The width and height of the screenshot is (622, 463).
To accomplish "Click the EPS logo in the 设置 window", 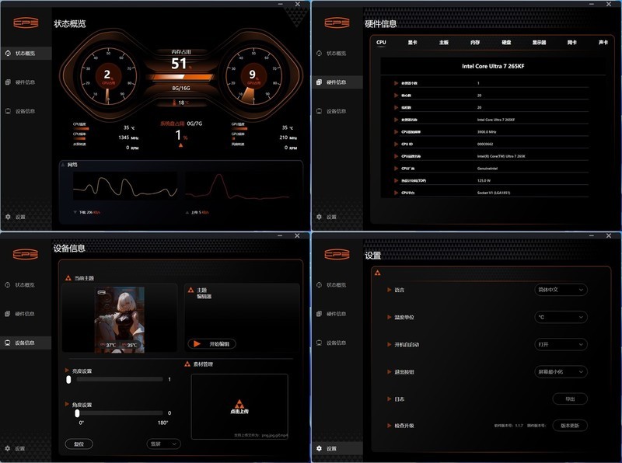I will click(x=337, y=254).
